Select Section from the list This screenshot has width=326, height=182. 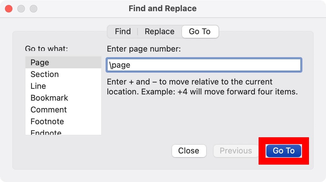[x=44, y=74]
